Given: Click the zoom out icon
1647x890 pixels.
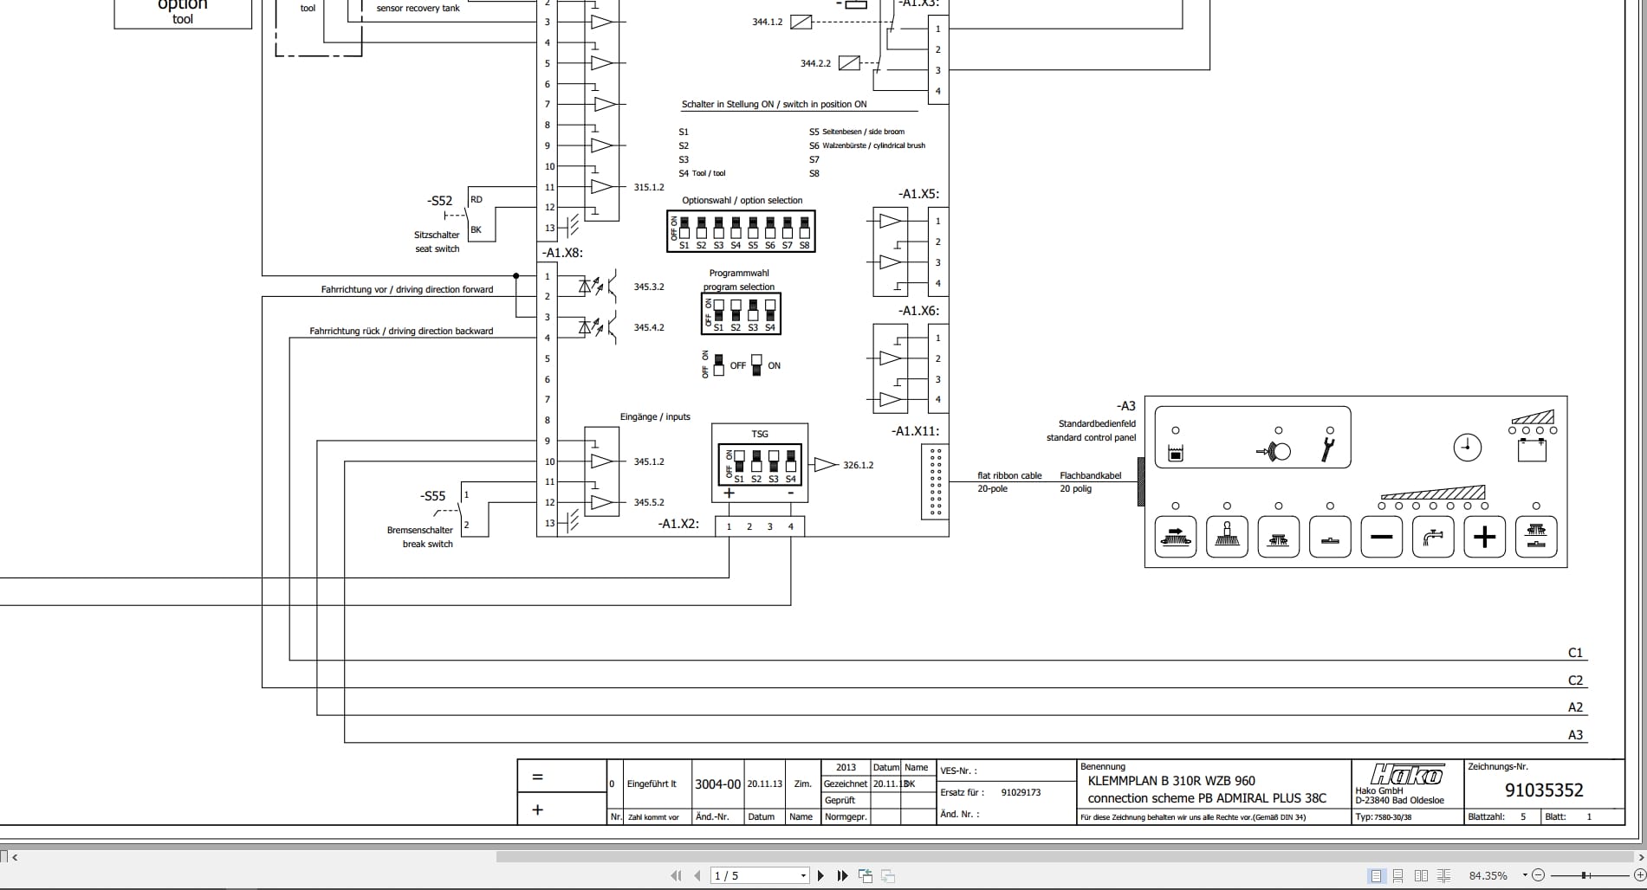Looking at the screenshot, I should pos(1539,875).
